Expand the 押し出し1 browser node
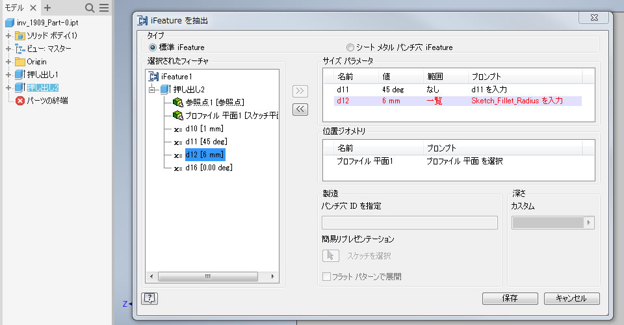The height and width of the screenshot is (325, 624). [8, 74]
